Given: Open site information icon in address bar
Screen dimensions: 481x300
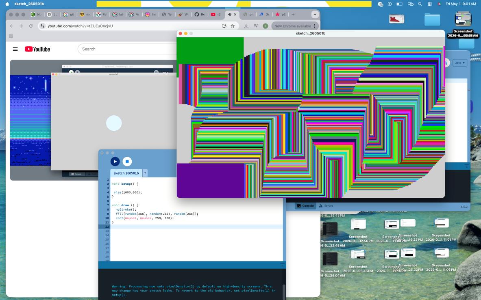Looking at the screenshot, I should tap(43, 26).
